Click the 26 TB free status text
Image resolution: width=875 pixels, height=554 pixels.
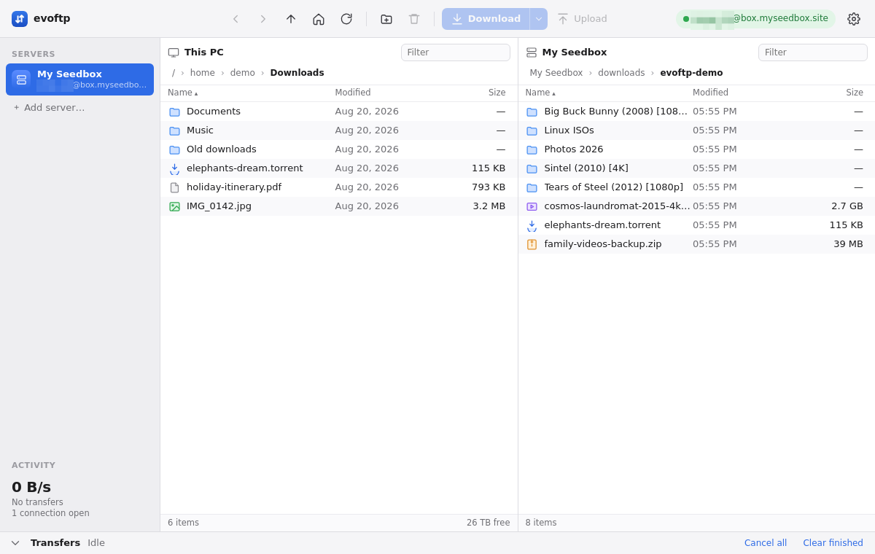pyautogui.click(x=489, y=523)
